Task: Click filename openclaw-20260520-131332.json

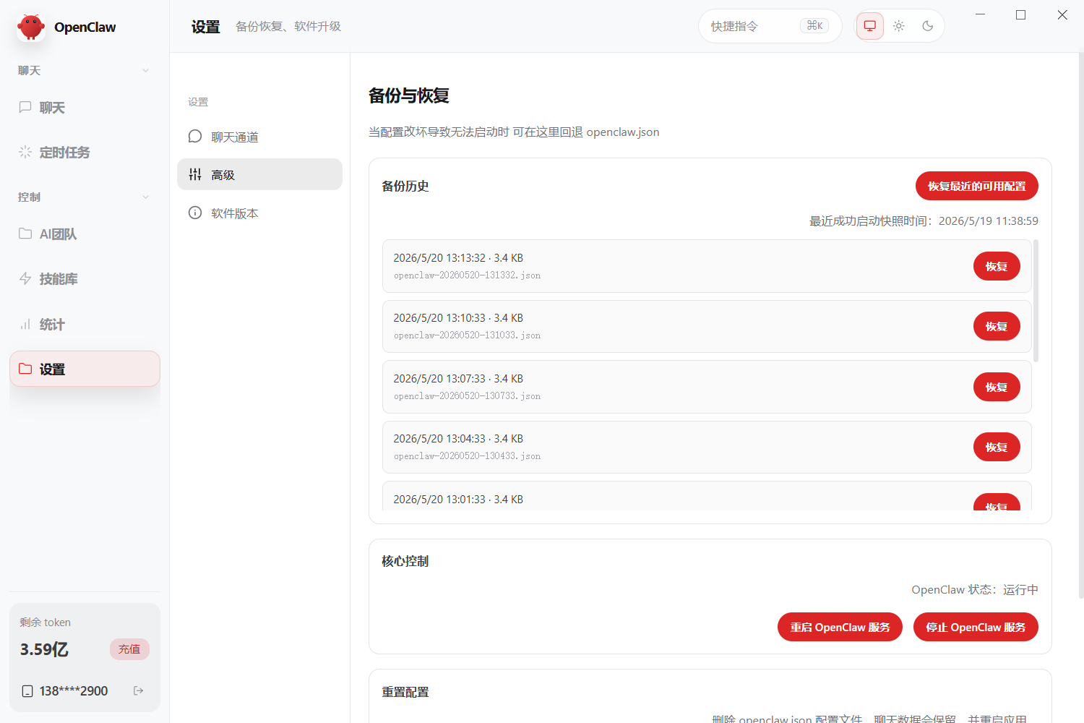Action: (x=467, y=275)
